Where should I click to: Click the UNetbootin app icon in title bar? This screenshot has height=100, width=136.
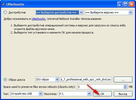3,4
